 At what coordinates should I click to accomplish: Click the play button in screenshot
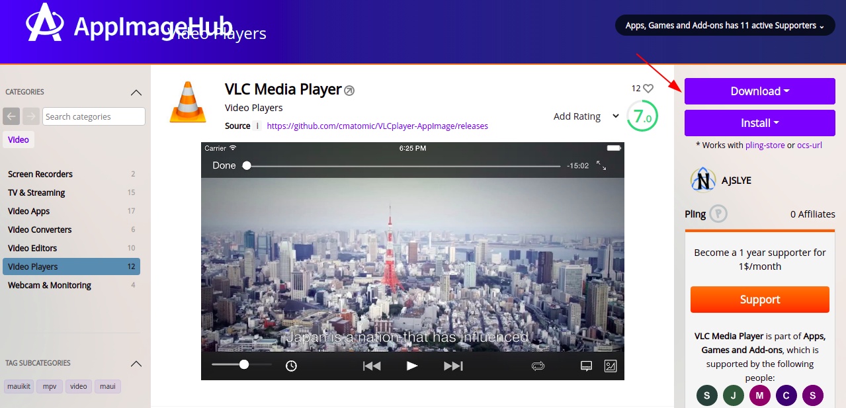point(412,366)
